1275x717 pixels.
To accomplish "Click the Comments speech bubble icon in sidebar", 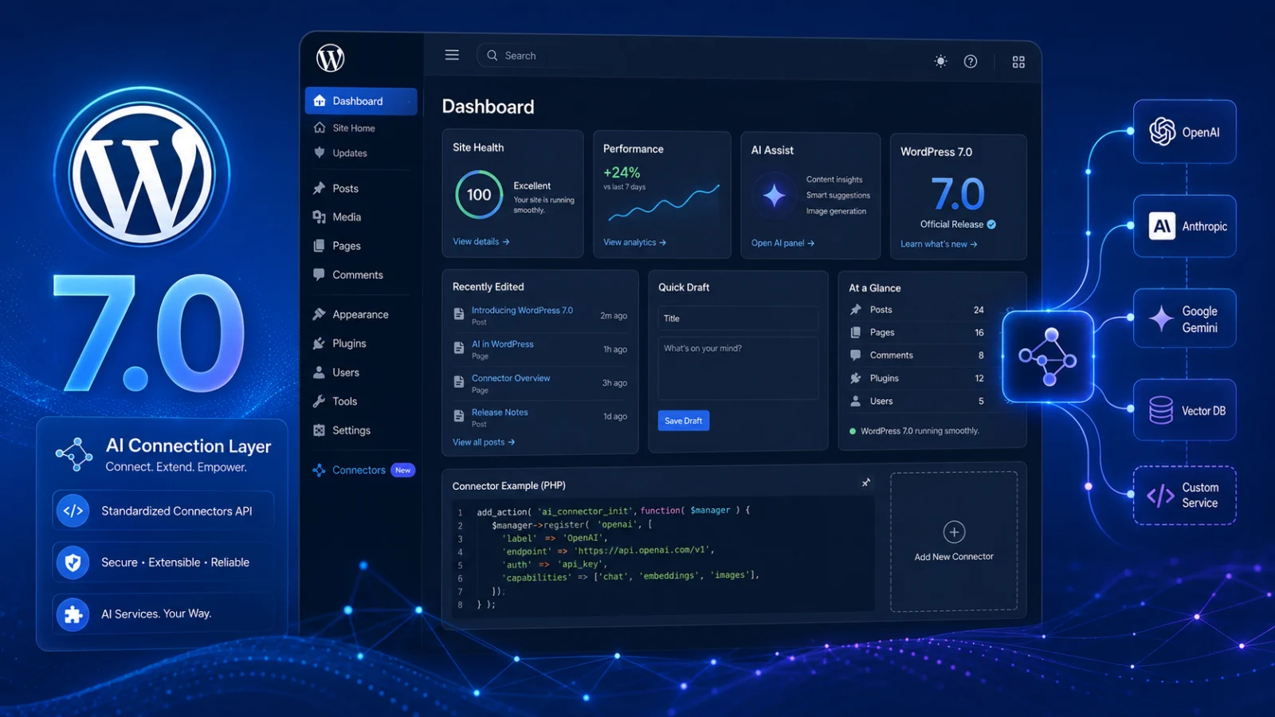I will click(x=320, y=275).
